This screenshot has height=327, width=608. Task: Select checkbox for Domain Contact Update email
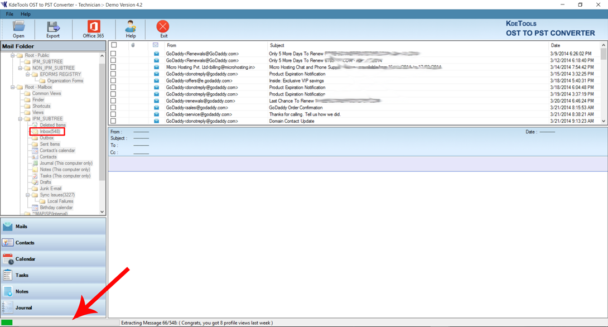point(114,121)
